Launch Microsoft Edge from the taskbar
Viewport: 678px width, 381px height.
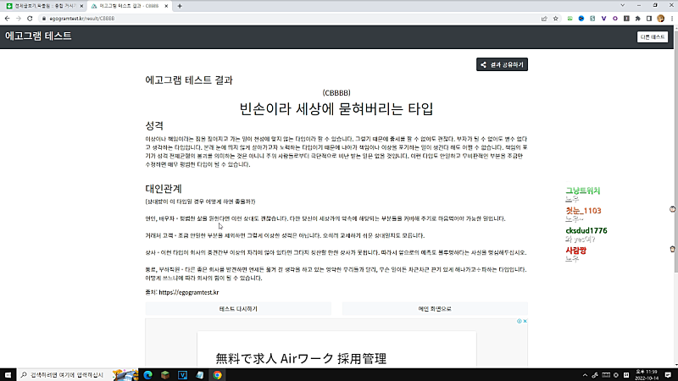pos(147,373)
